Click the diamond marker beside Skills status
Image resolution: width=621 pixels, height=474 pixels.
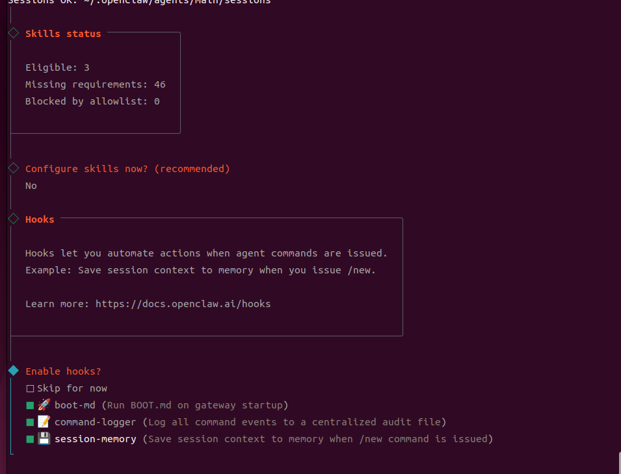(x=13, y=33)
